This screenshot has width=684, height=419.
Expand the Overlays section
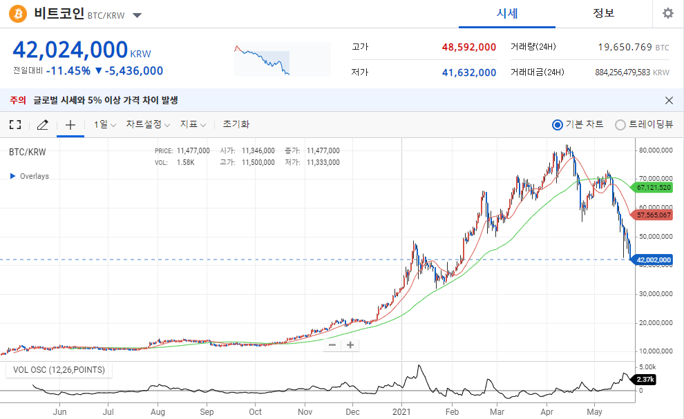point(29,176)
